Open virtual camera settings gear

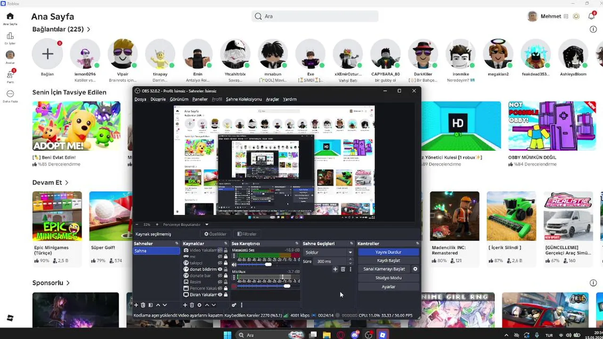[415, 269]
